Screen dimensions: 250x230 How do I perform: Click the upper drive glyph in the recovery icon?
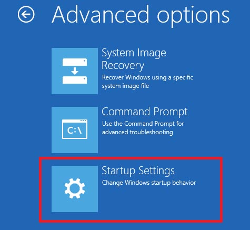pyautogui.click(x=75, y=62)
